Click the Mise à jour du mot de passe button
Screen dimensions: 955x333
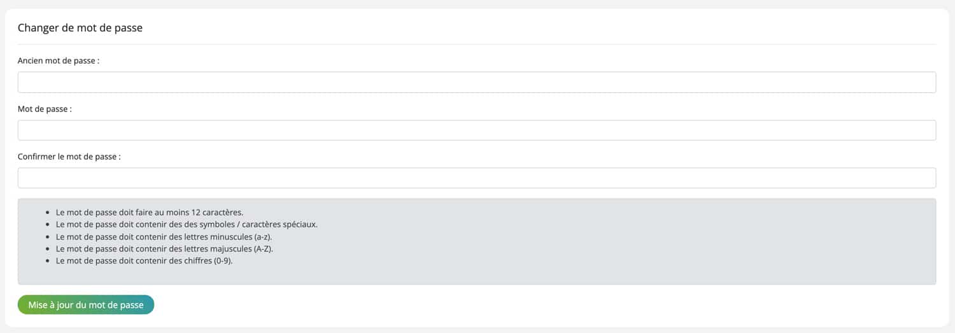(86, 305)
